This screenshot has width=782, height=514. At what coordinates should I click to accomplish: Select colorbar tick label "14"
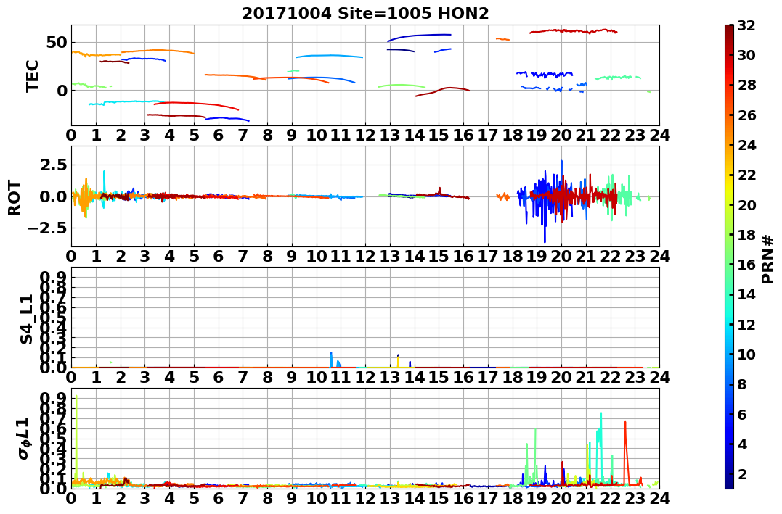[746, 294]
